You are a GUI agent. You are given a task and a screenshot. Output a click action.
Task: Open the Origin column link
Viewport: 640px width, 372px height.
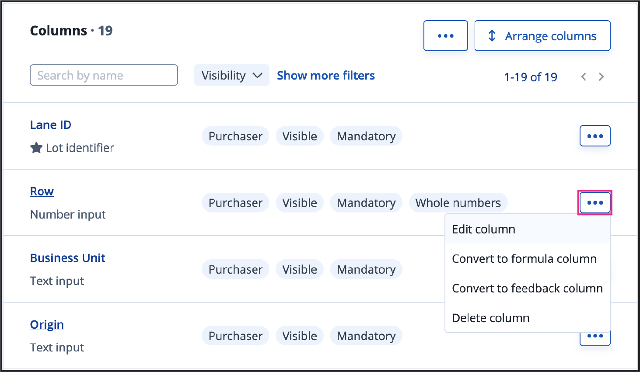(47, 325)
